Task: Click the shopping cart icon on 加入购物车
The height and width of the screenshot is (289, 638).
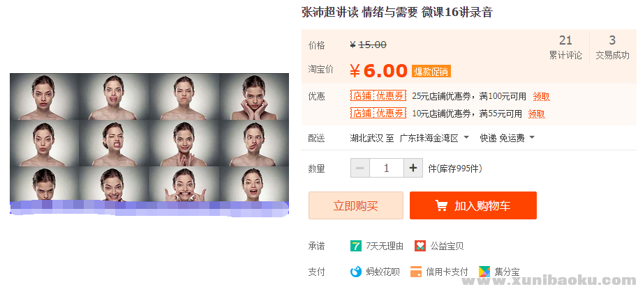Action: (441, 206)
